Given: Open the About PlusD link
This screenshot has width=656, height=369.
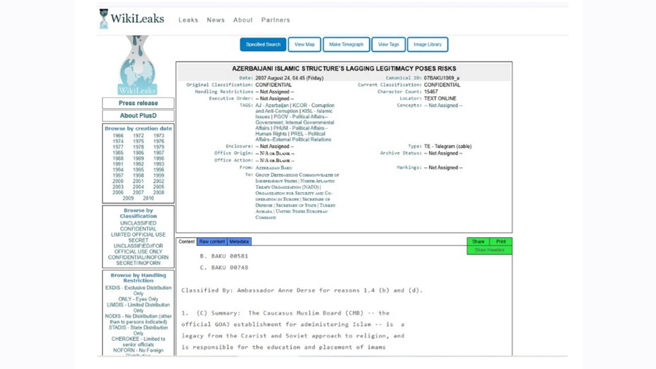Looking at the screenshot, I should [138, 116].
